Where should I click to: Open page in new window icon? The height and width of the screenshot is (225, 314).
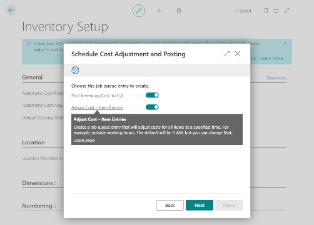pyautogui.click(x=276, y=11)
